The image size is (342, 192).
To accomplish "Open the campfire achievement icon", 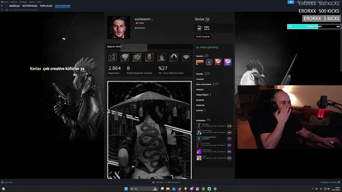I will (x=162, y=57).
